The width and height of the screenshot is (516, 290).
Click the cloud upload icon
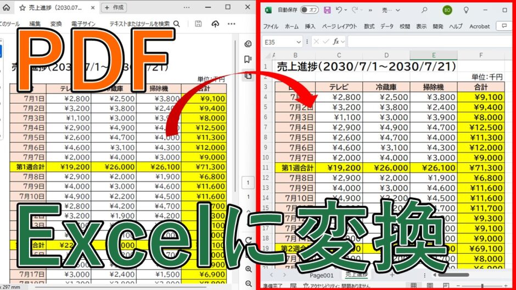point(215,24)
